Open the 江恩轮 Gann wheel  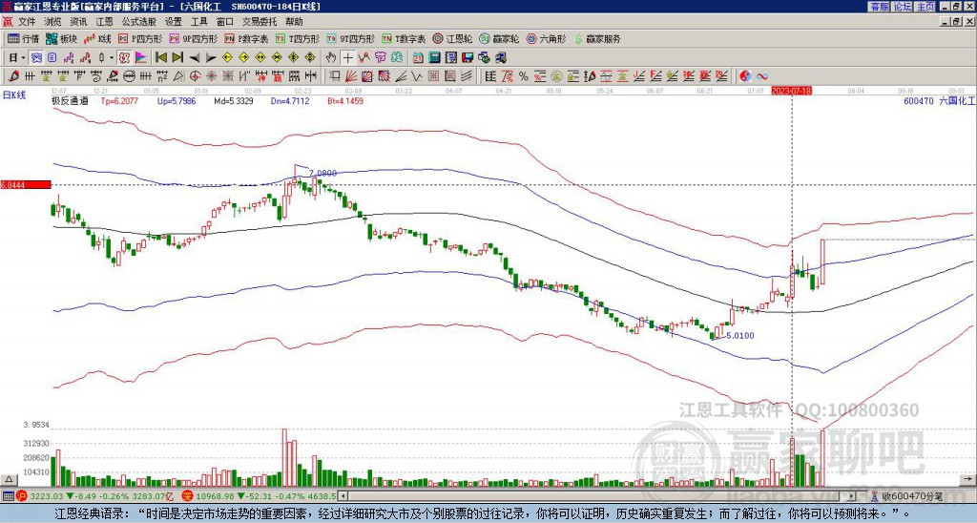pos(452,39)
